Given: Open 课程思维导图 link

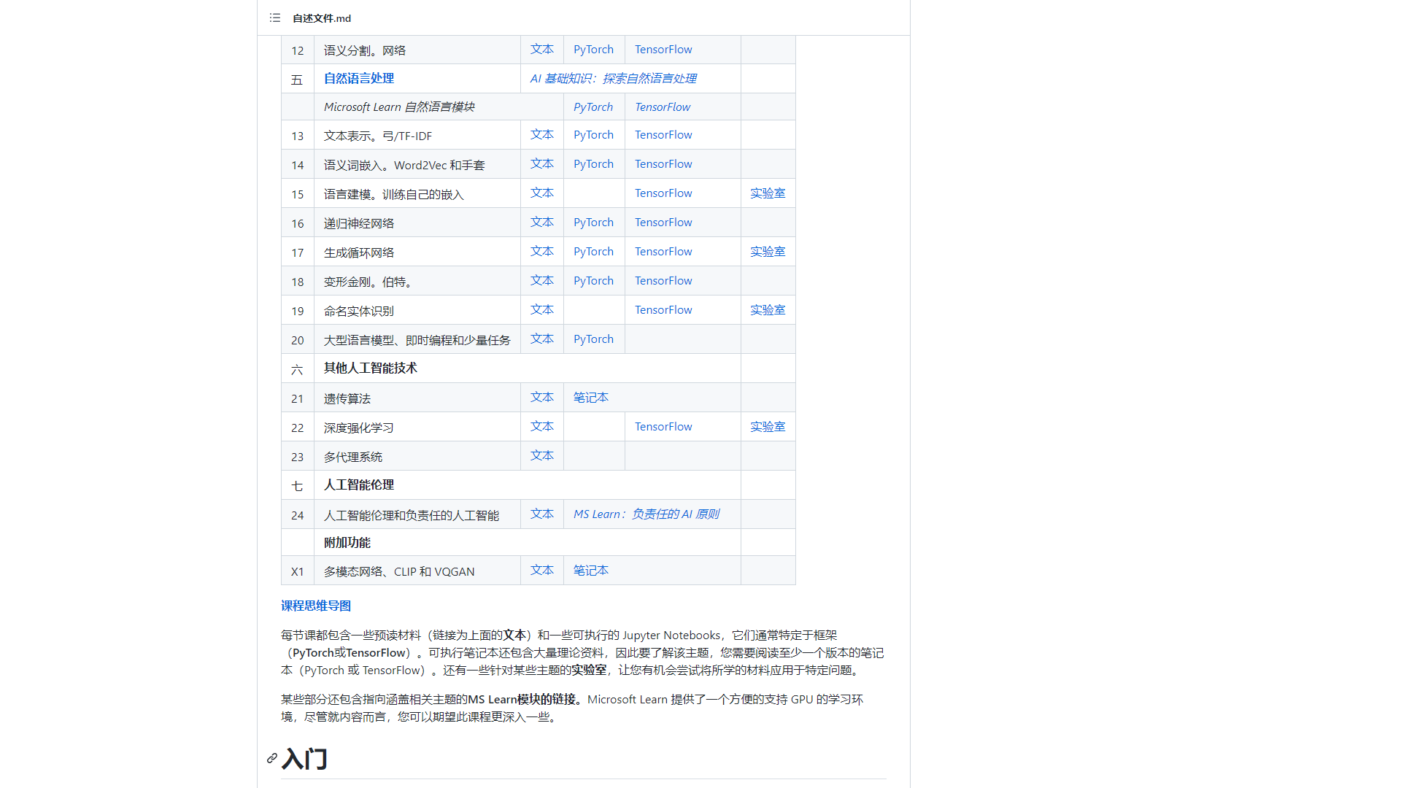Looking at the screenshot, I should click(x=315, y=606).
